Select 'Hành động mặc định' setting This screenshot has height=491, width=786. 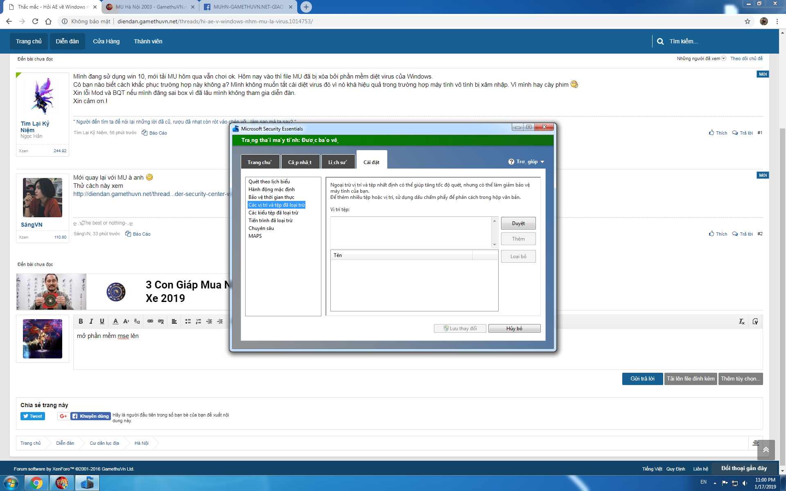[271, 189]
